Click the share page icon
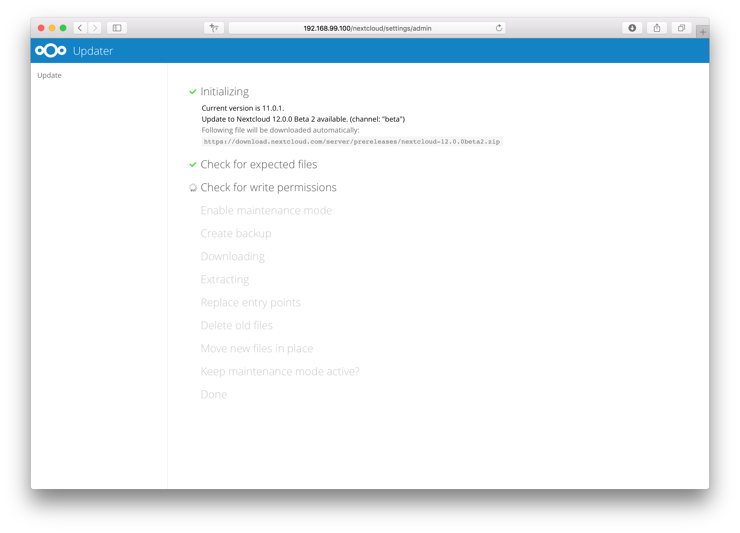 657,27
